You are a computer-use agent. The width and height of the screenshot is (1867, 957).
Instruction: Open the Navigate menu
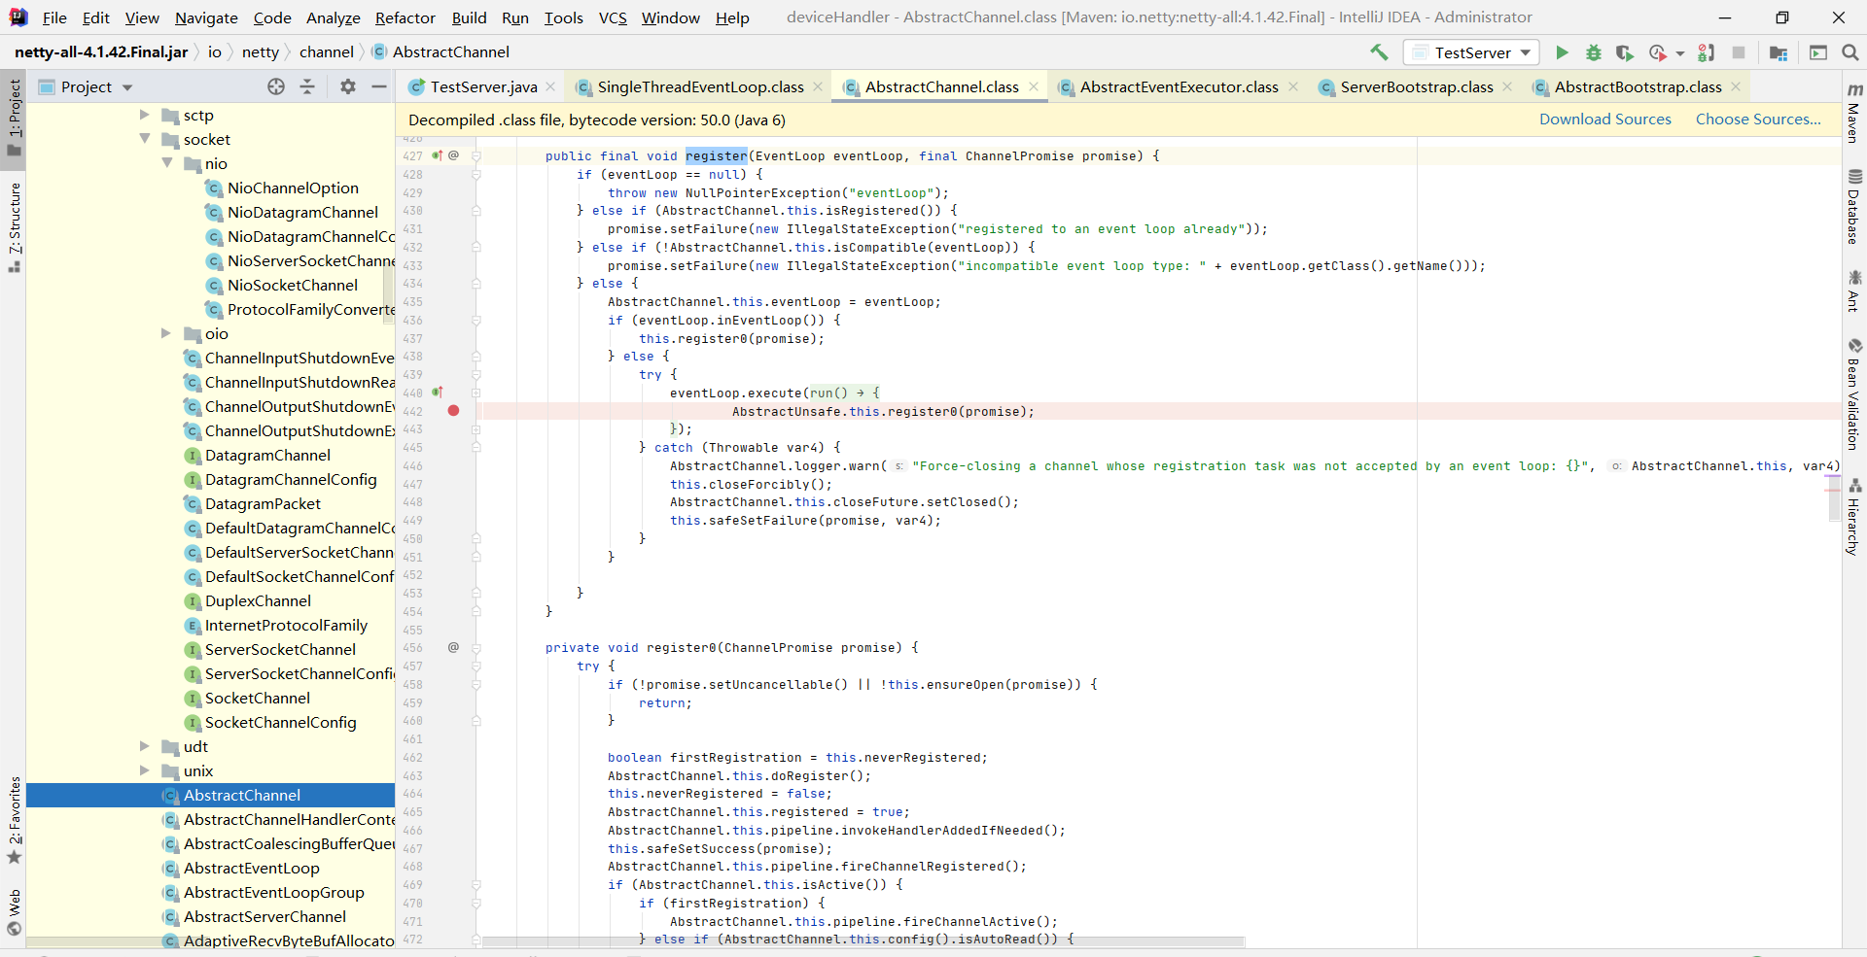(x=206, y=17)
